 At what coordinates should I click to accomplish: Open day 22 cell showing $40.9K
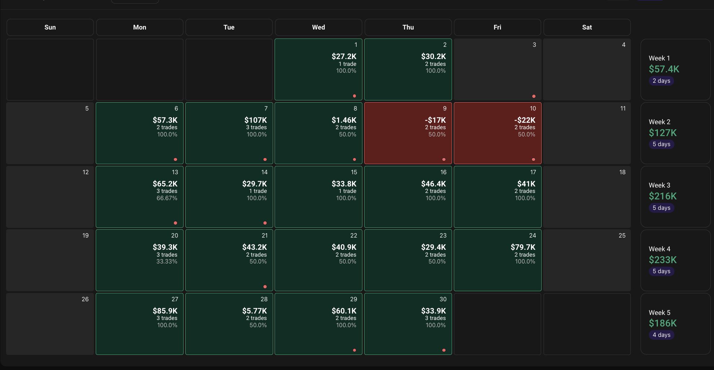tap(318, 260)
